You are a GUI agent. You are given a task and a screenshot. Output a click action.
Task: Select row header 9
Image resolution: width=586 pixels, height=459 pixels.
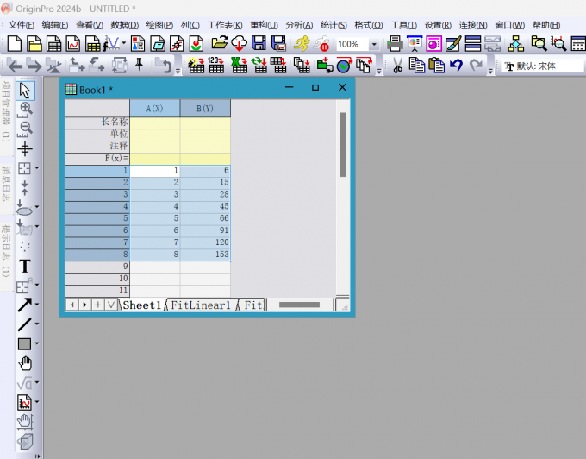[97, 267]
